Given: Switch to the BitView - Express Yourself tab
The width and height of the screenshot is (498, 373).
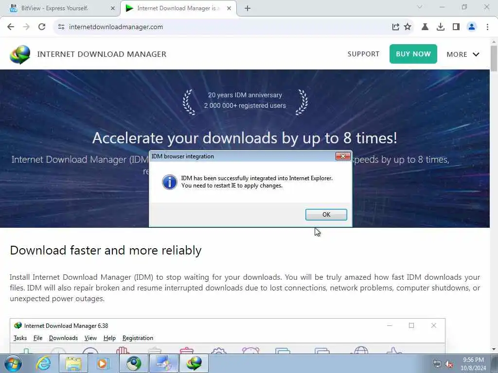Looking at the screenshot, I should pos(60,8).
